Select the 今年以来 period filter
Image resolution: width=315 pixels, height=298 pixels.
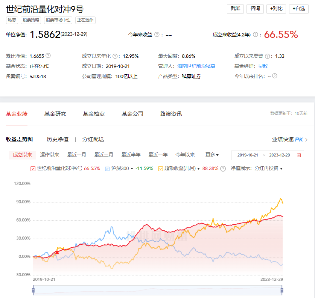click(185, 155)
